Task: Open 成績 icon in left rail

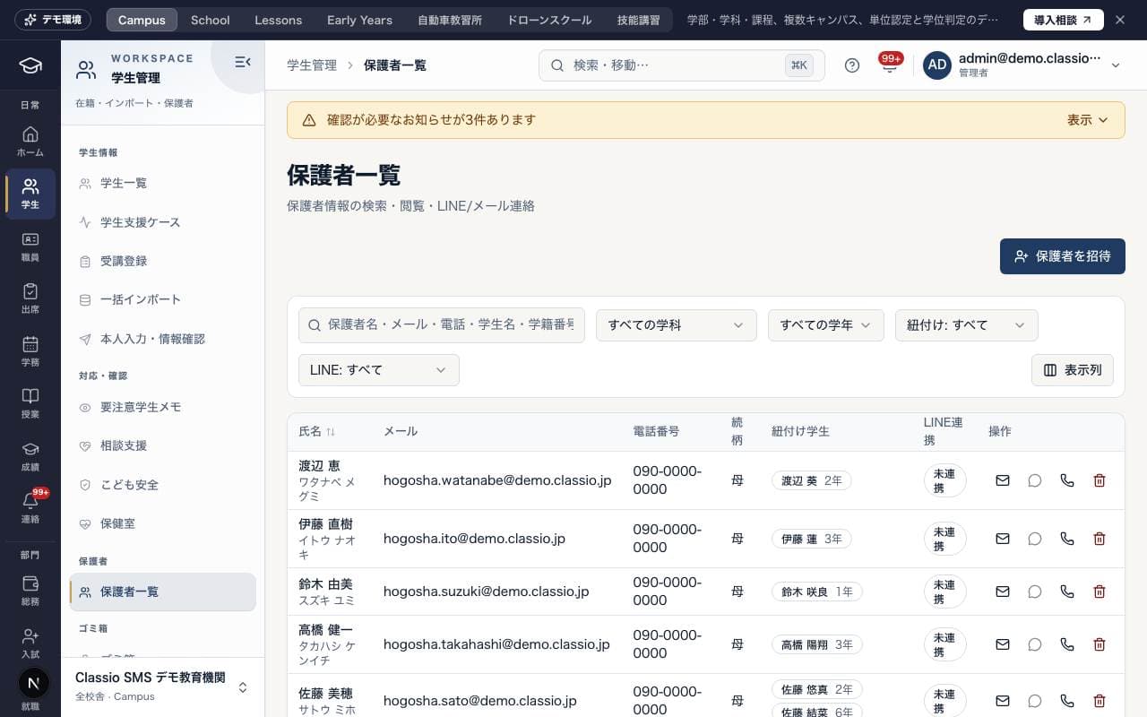Action: [30, 456]
